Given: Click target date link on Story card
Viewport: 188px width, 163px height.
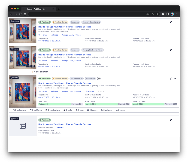Looking at the screenshot, I should 50,97.
